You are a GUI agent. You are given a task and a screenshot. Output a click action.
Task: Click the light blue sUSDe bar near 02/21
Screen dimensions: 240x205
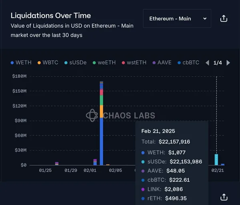pos(216,160)
